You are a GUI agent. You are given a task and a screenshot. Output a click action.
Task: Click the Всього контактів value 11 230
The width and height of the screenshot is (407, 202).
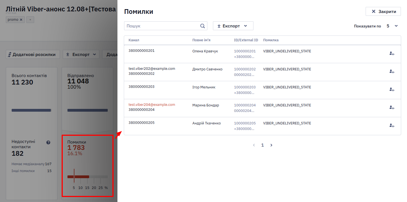[x=22, y=82]
